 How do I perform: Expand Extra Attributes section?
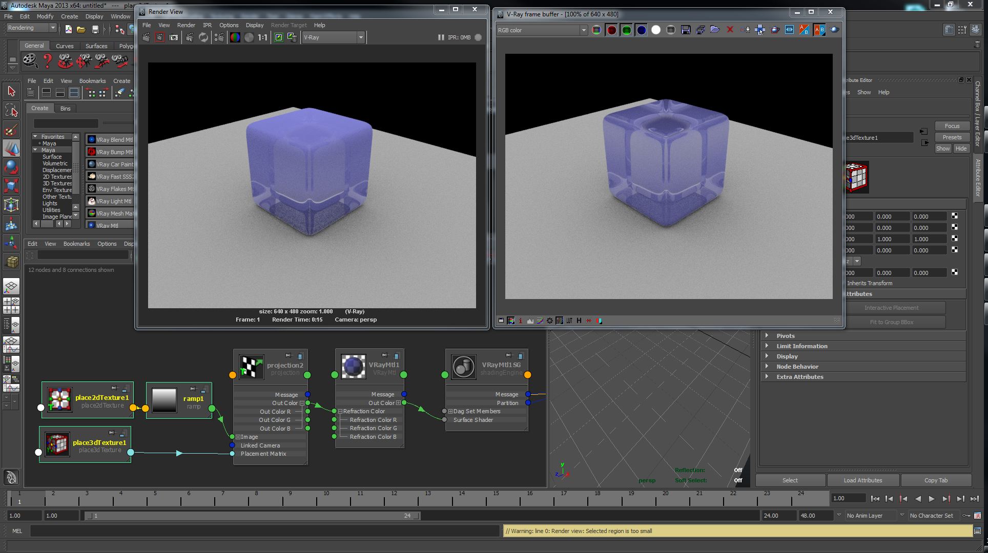coord(767,377)
